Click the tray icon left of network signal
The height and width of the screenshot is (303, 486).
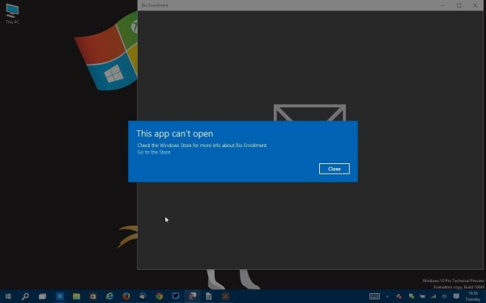[x=422, y=297]
